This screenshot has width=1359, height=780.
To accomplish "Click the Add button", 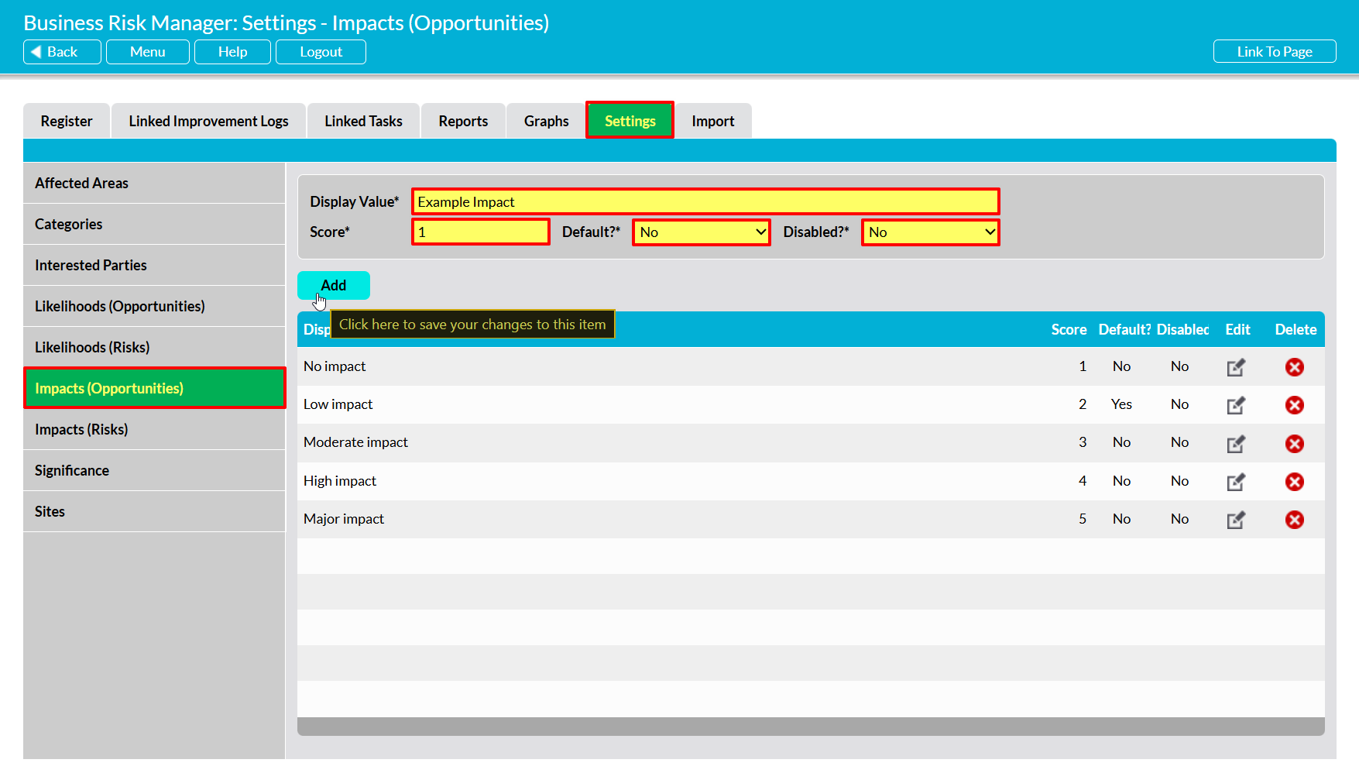I will pyautogui.click(x=334, y=285).
